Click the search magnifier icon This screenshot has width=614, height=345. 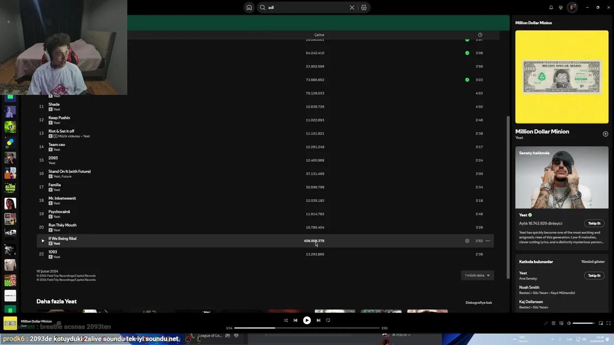pyautogui.click(x=262, y=8)
